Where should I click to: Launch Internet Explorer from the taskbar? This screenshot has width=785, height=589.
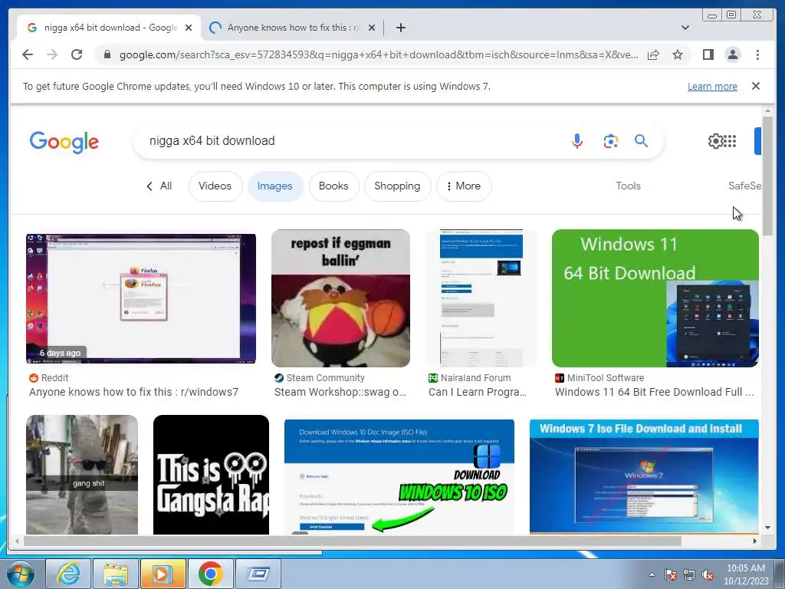68,574
